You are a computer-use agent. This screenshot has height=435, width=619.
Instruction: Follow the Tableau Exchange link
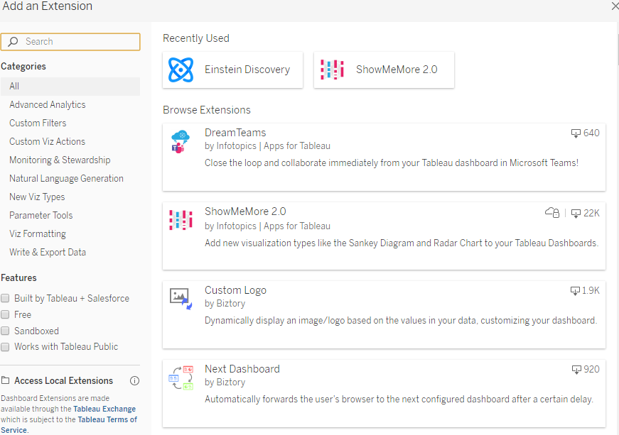tap(104, 409)
